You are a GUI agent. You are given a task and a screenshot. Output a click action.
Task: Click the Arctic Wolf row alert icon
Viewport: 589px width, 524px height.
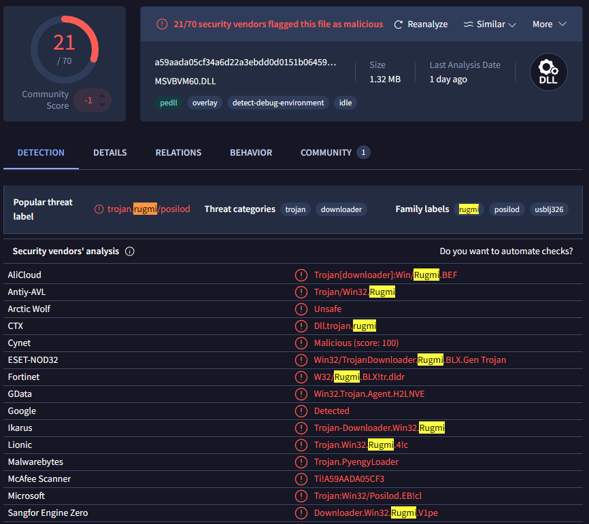pyautogui.click(x=301, y=309)
